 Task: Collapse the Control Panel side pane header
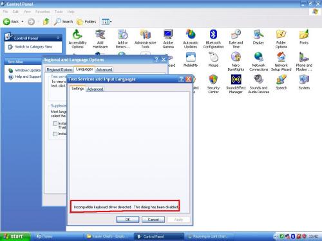click(x=58, y=38)
